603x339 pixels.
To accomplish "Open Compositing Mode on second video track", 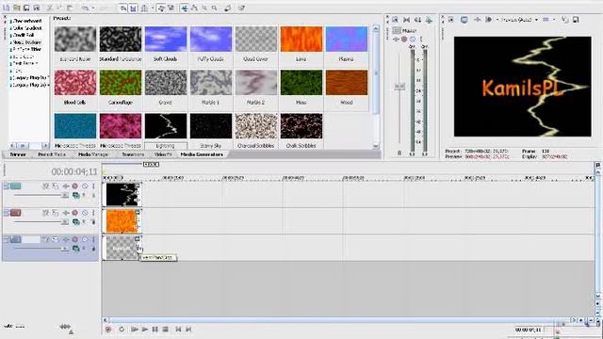I will pyautogui.click(x=75, y=222).
